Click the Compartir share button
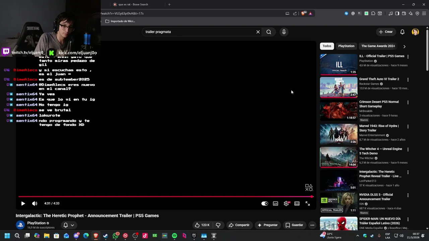The width and height of the screenshot is (429, 241). coord(239,225)
